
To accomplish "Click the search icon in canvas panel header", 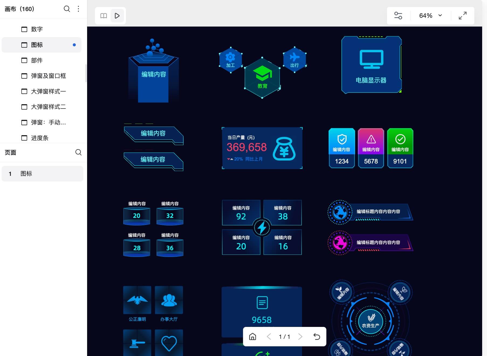I will [x=67, y=9].
